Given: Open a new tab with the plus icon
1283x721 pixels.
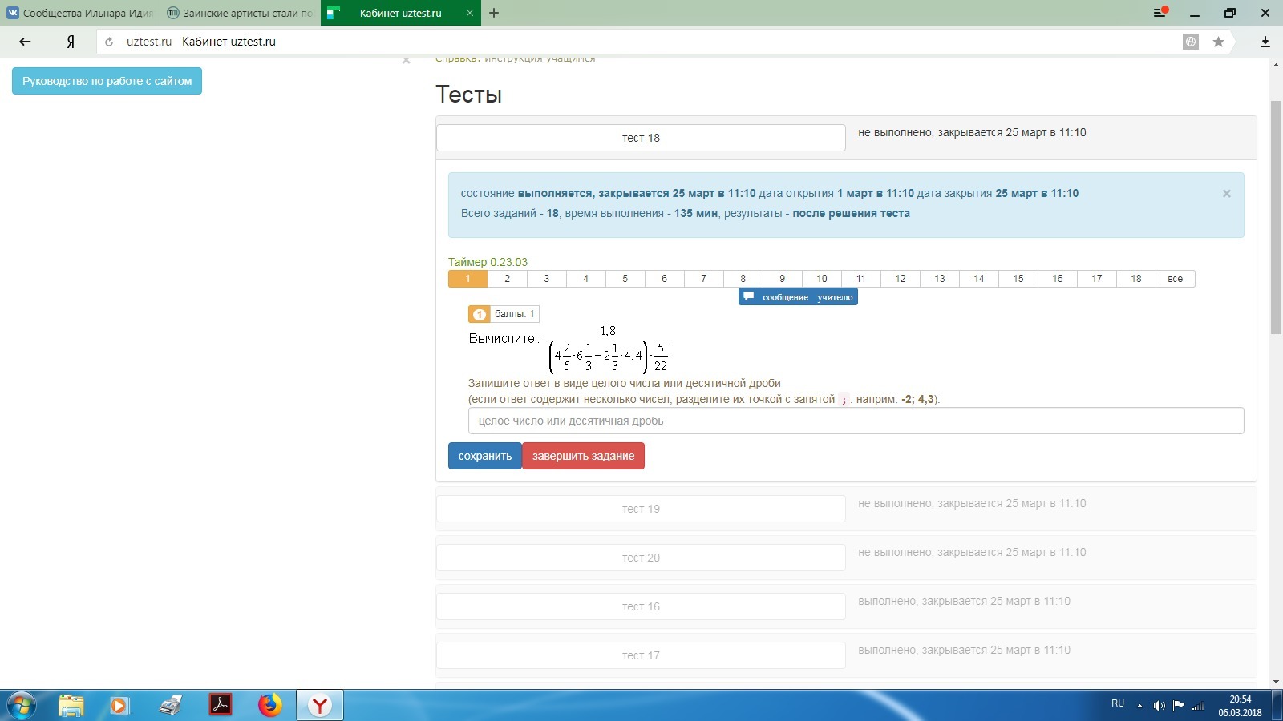Looking at the screenshot, I should (x=494, y=13).
